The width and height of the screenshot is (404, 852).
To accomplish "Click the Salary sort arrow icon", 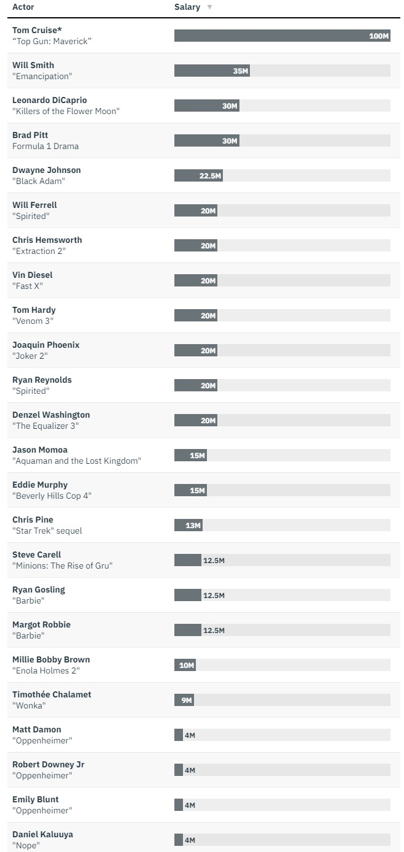I will pos(209,7).
